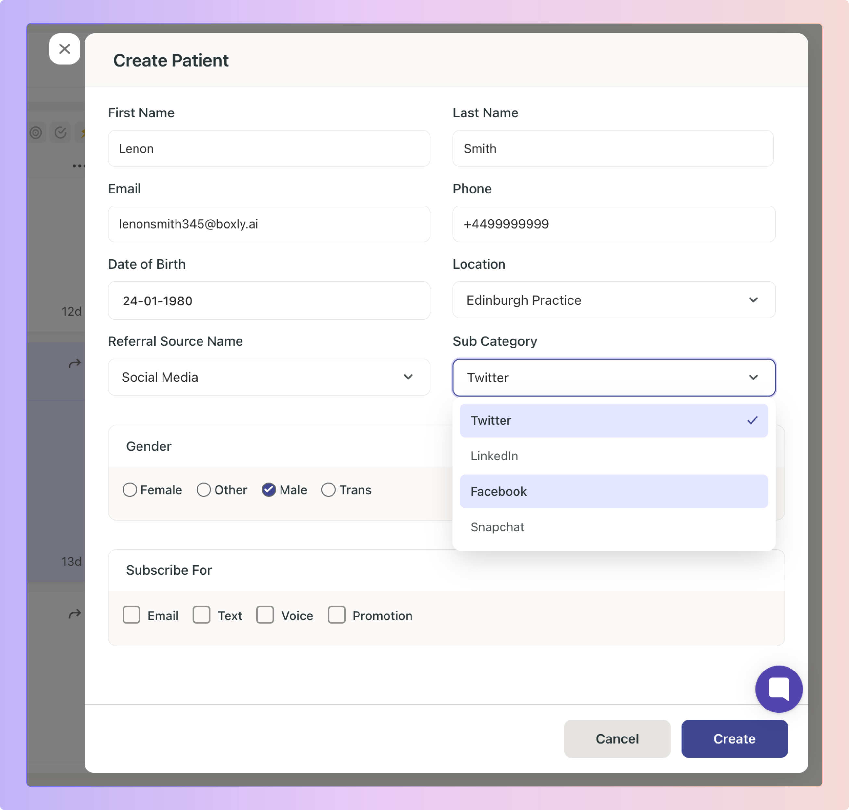Click the forward arrow below the 13d row
This screenshot has width=849, height=810.
point(75,614)
